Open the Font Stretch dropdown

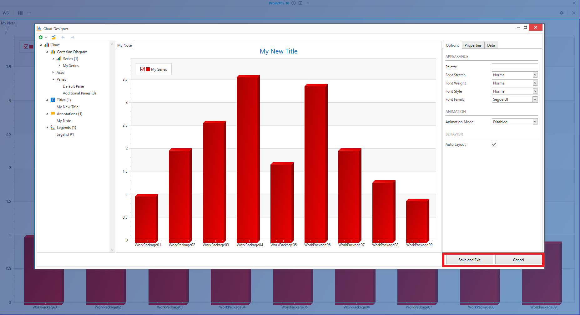tap(535, 75)
